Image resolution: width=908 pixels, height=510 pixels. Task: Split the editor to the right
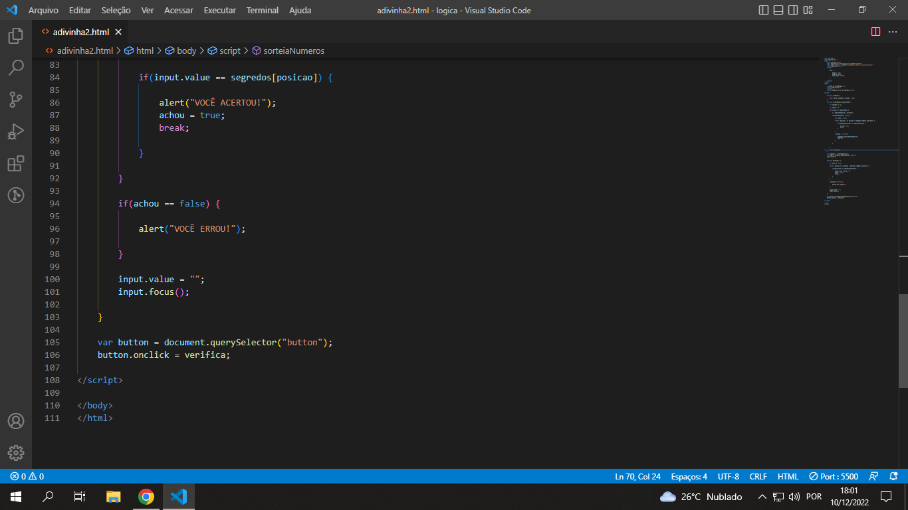pos(875,32)
